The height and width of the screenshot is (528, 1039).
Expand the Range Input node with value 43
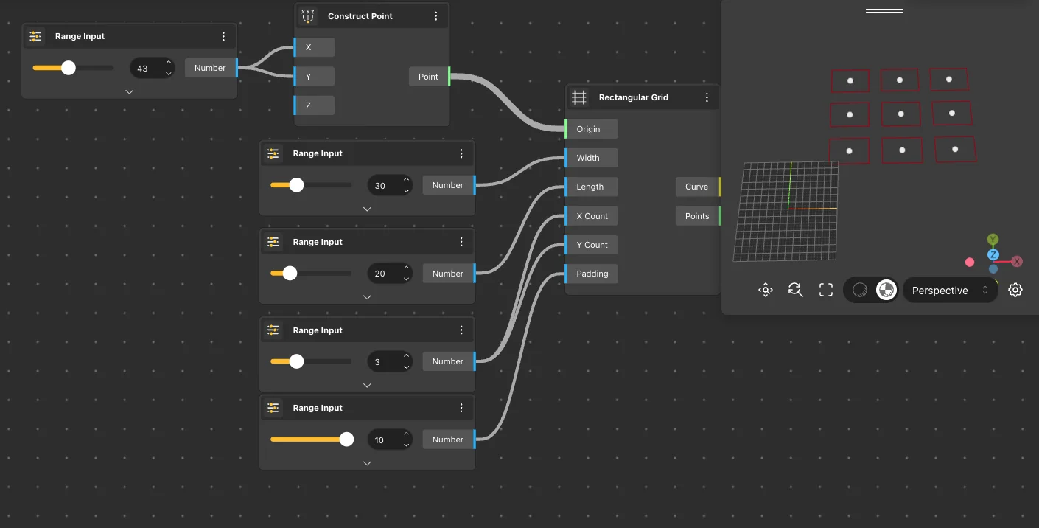pyautogui.click(x=130, y=92)
